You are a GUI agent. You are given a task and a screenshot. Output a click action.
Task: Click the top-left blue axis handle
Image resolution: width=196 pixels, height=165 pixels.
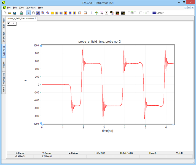(41, 46)
